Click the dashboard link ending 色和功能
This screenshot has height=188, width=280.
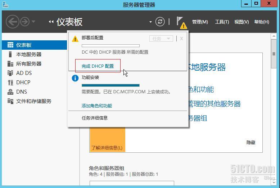pyautogui.click(x=201, y=89)
